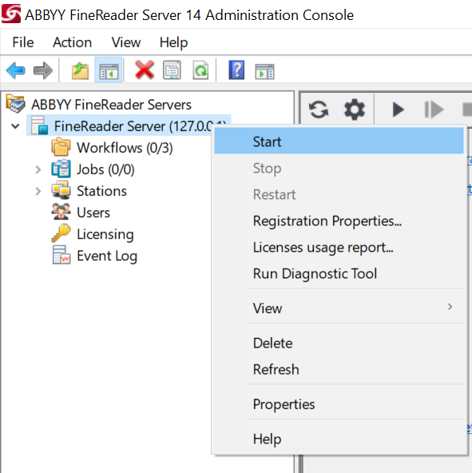This screenshot has width=472, height=473.
Task: Select the Users label
Action: pyautogui.click(x=93, y=213)
